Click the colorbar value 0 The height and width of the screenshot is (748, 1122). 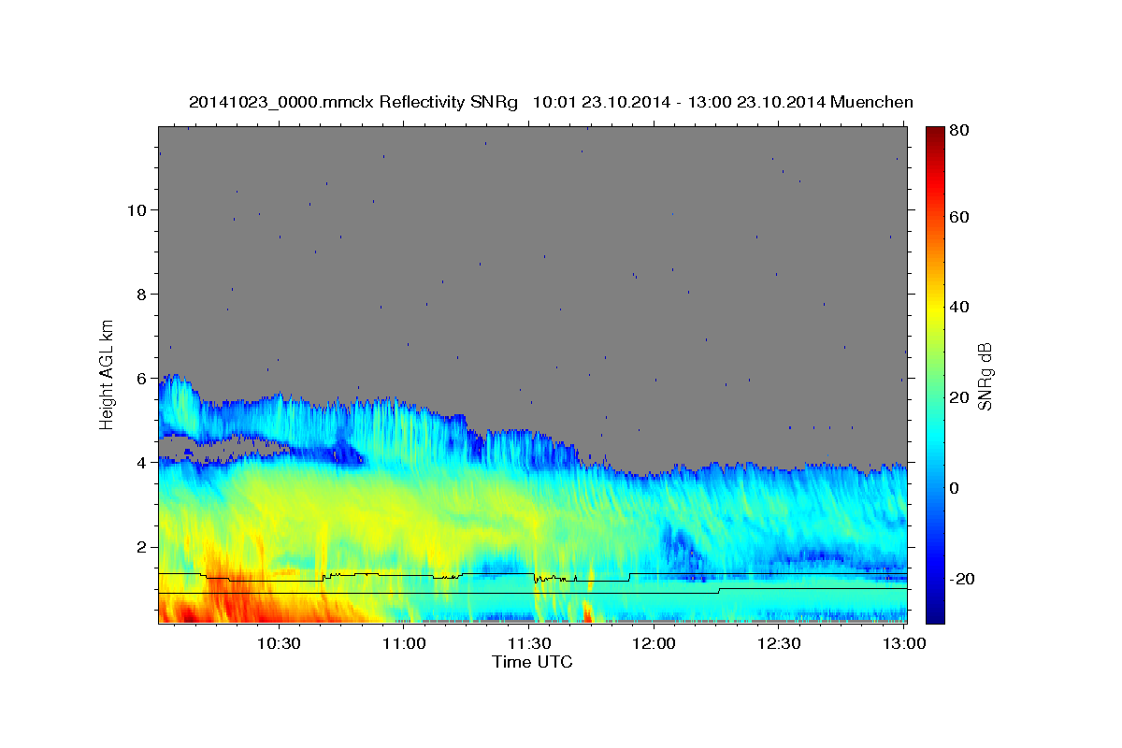pos(954,488)
